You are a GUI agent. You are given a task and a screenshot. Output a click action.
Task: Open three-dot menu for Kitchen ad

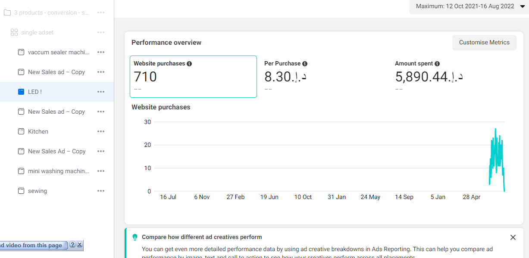click(101, 131)
